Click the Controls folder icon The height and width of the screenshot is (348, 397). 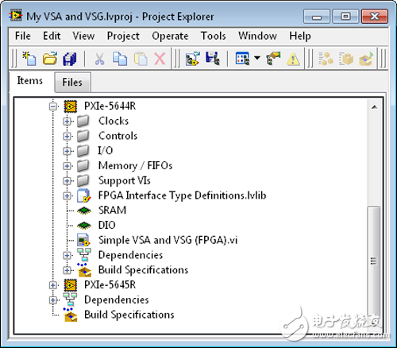(x=83, y=136)
